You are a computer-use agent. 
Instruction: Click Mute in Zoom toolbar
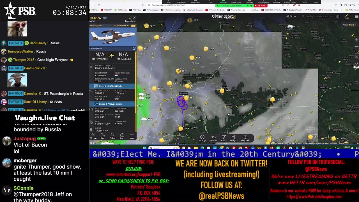168,2
